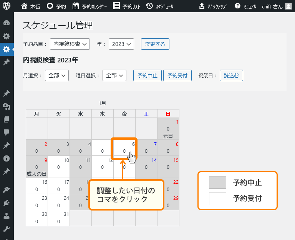The image size is (295, 240).
Task: Select the January 11 calendar cell
Action: click(81, 167)
